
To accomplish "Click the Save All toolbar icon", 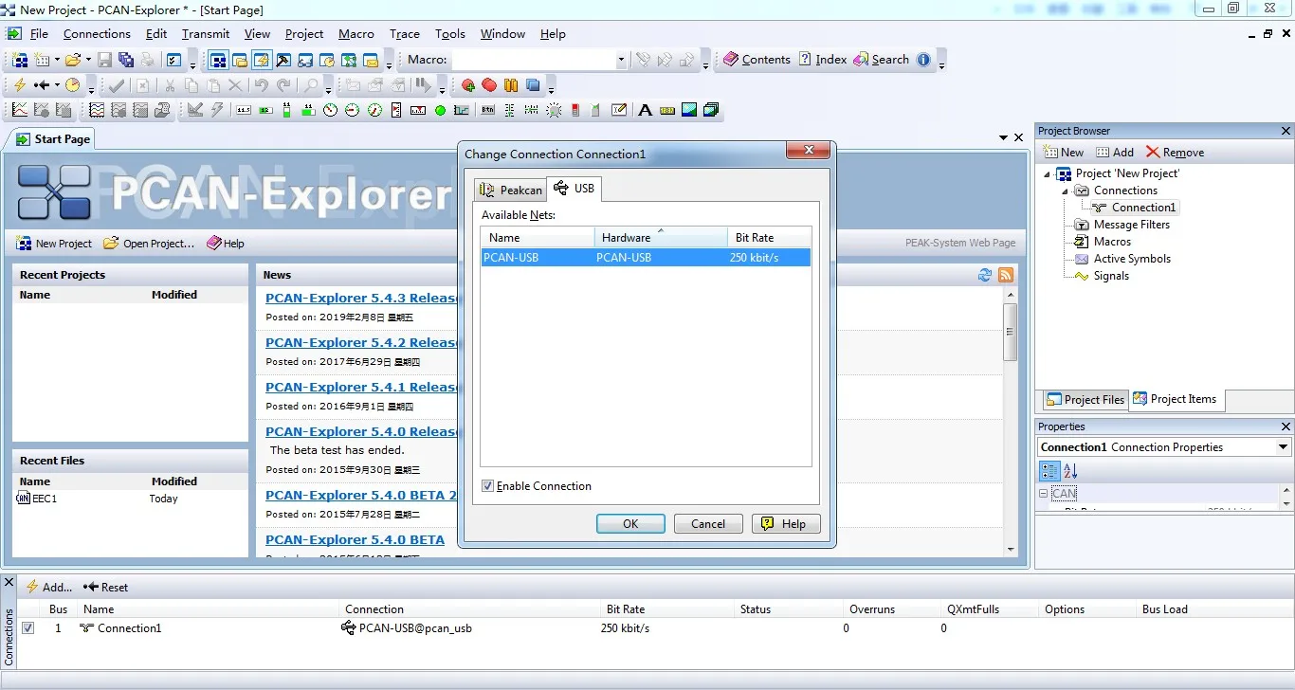I will pos(125,60).
